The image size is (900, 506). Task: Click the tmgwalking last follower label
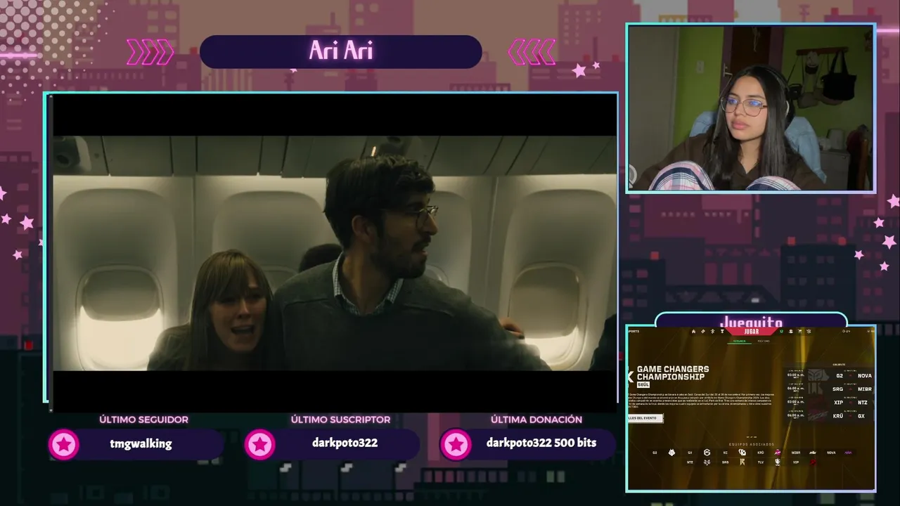click(141, 443)
